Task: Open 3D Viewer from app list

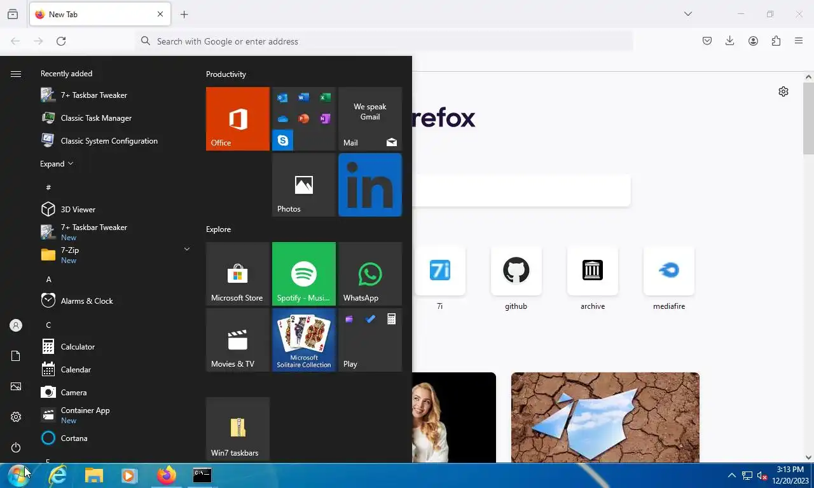Action: [116, 209]
